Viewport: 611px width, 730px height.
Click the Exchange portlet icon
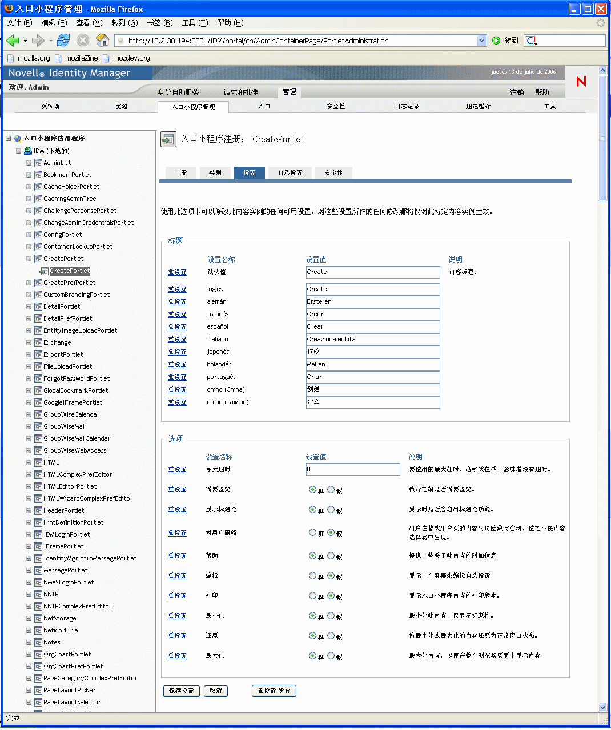tap(38, 342)
